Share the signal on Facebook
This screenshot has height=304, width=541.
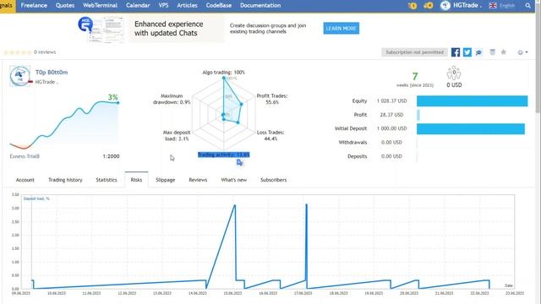(456, 52)
